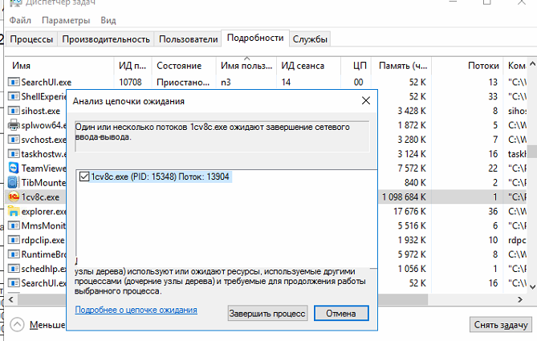Screen dimensions: 537x341
Task: Click the TeamViewer process icon
Action: [14, 168]
